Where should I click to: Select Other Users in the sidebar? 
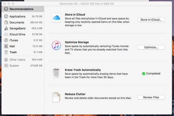click(23, 60)
